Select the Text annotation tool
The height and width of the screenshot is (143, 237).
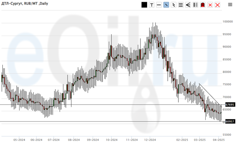tap(152, 5)
